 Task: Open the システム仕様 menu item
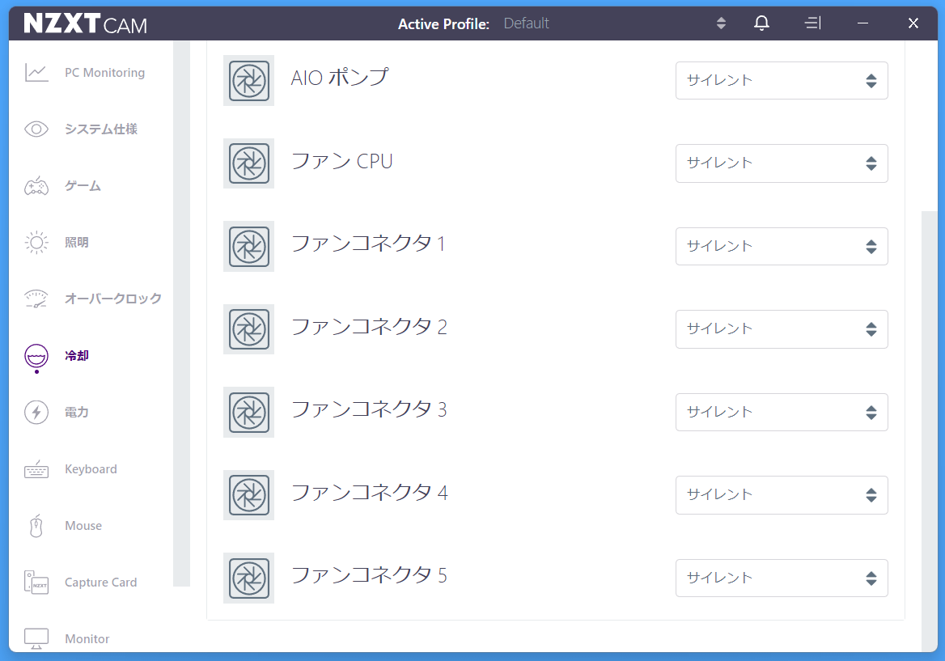click(100, 129)
